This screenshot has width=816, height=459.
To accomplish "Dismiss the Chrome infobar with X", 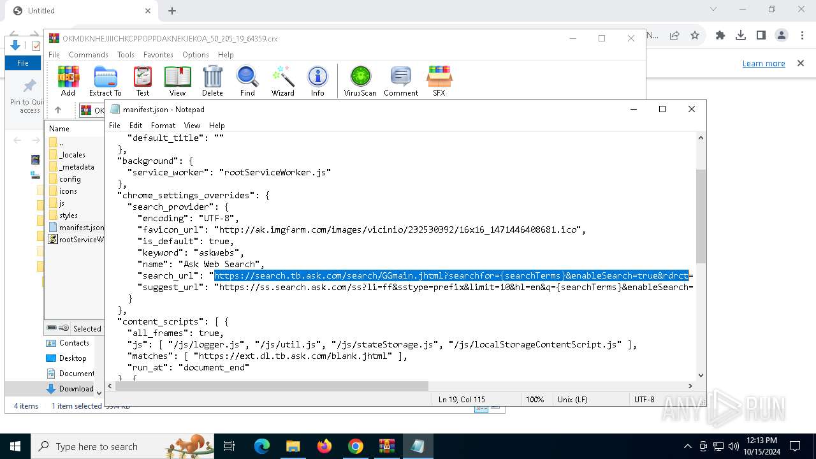I will [x=801, y=63].
